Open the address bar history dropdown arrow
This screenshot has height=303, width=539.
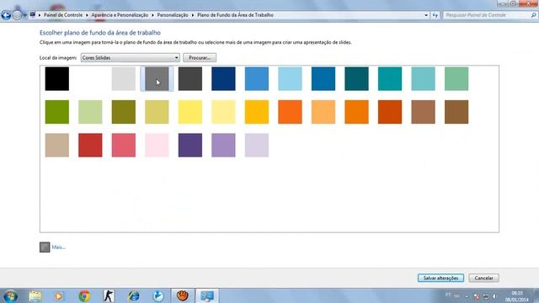426,15
